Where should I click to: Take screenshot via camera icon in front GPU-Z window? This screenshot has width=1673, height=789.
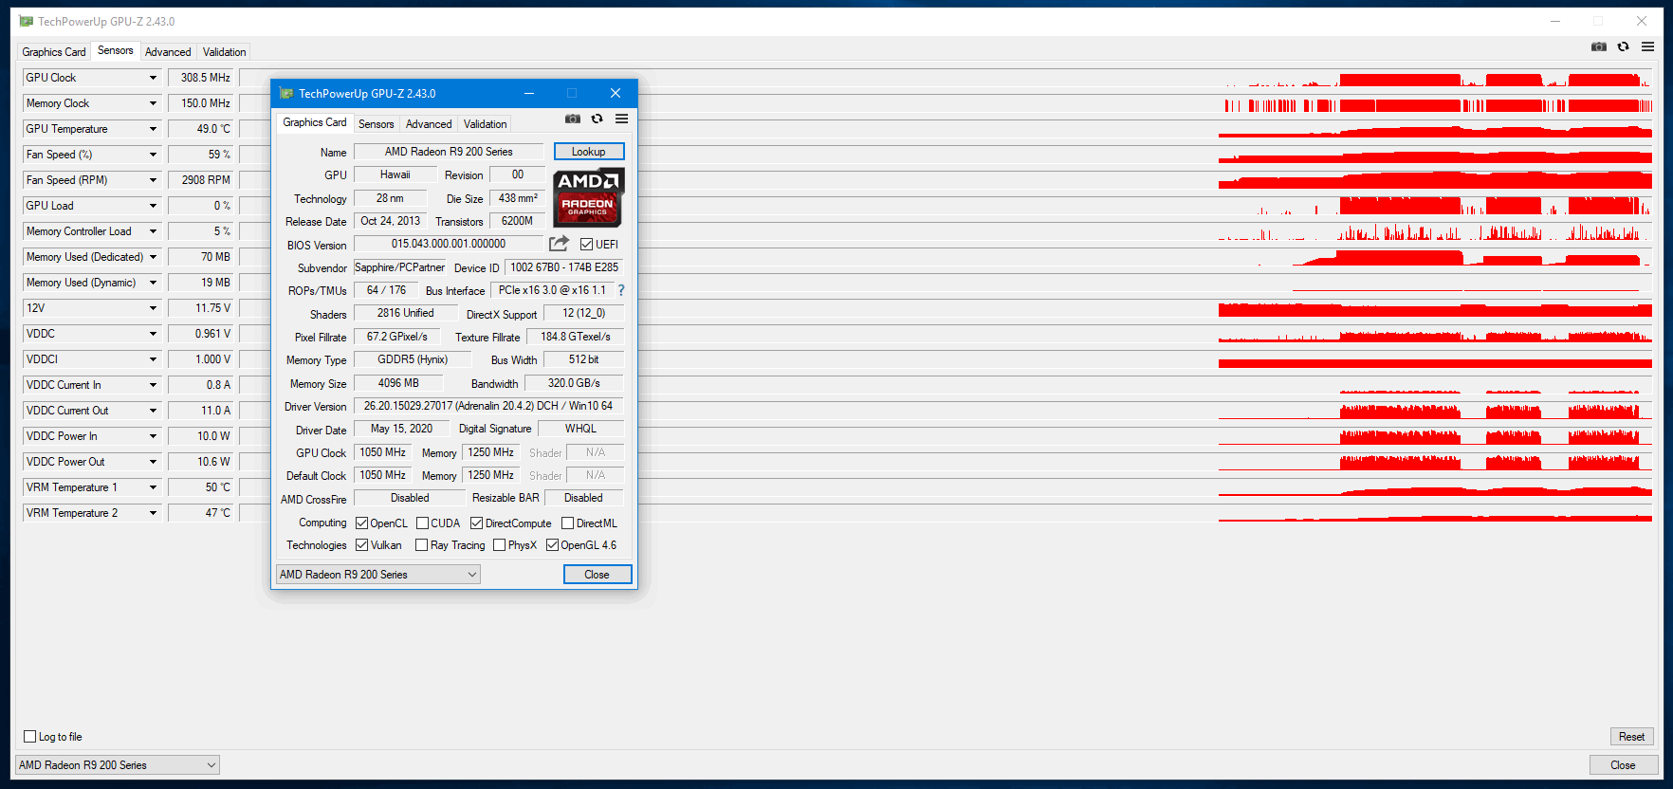pyautogui.click(x=573, y=119)
